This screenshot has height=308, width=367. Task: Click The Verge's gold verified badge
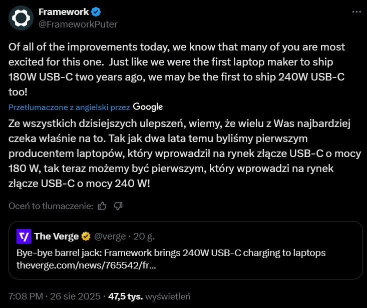point(86,236)
